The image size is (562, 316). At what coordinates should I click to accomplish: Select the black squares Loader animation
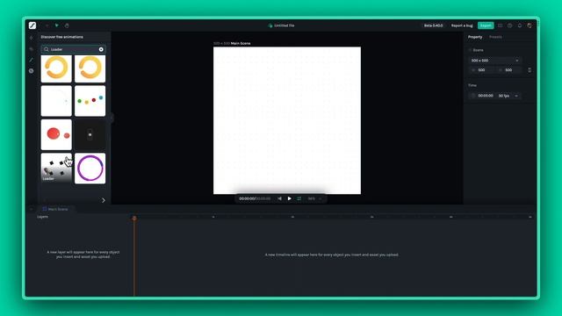pyautogui.click(x=56, y=168)
